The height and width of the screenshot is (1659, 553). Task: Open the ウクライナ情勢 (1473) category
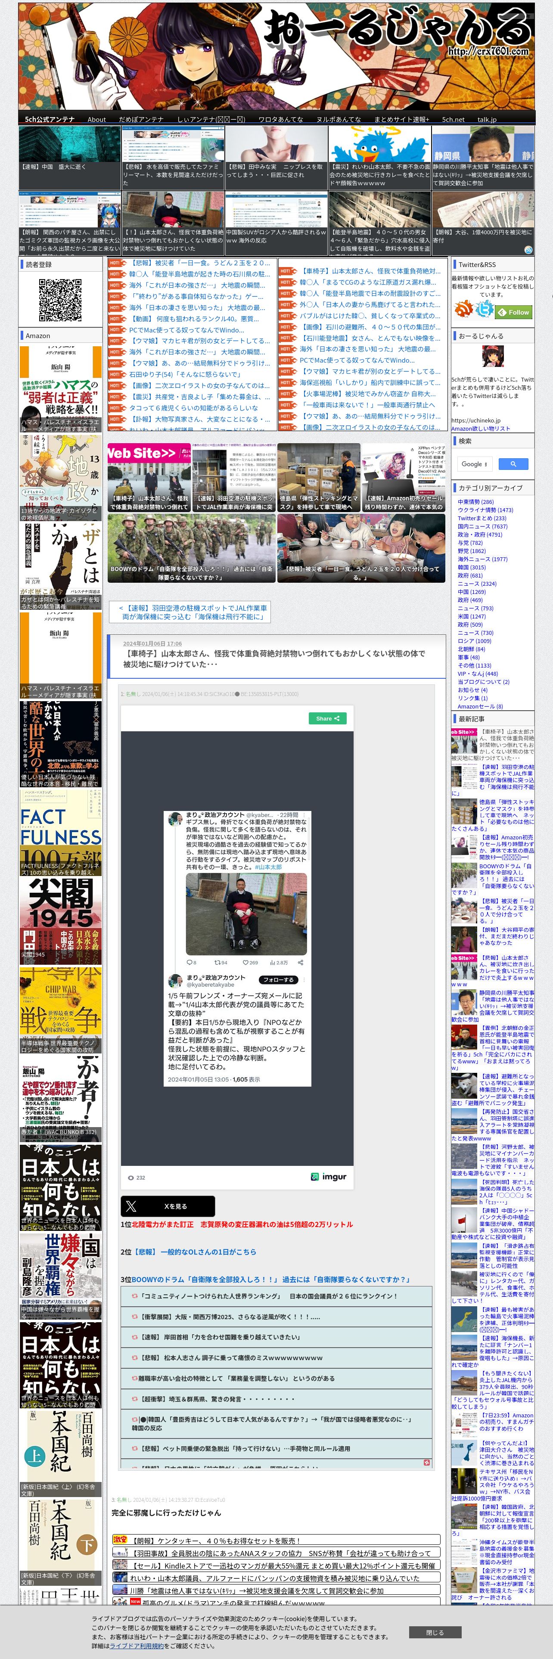click(x=485, y=510)
